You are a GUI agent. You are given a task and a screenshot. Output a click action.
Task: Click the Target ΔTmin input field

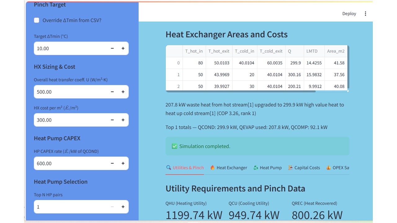71,48
